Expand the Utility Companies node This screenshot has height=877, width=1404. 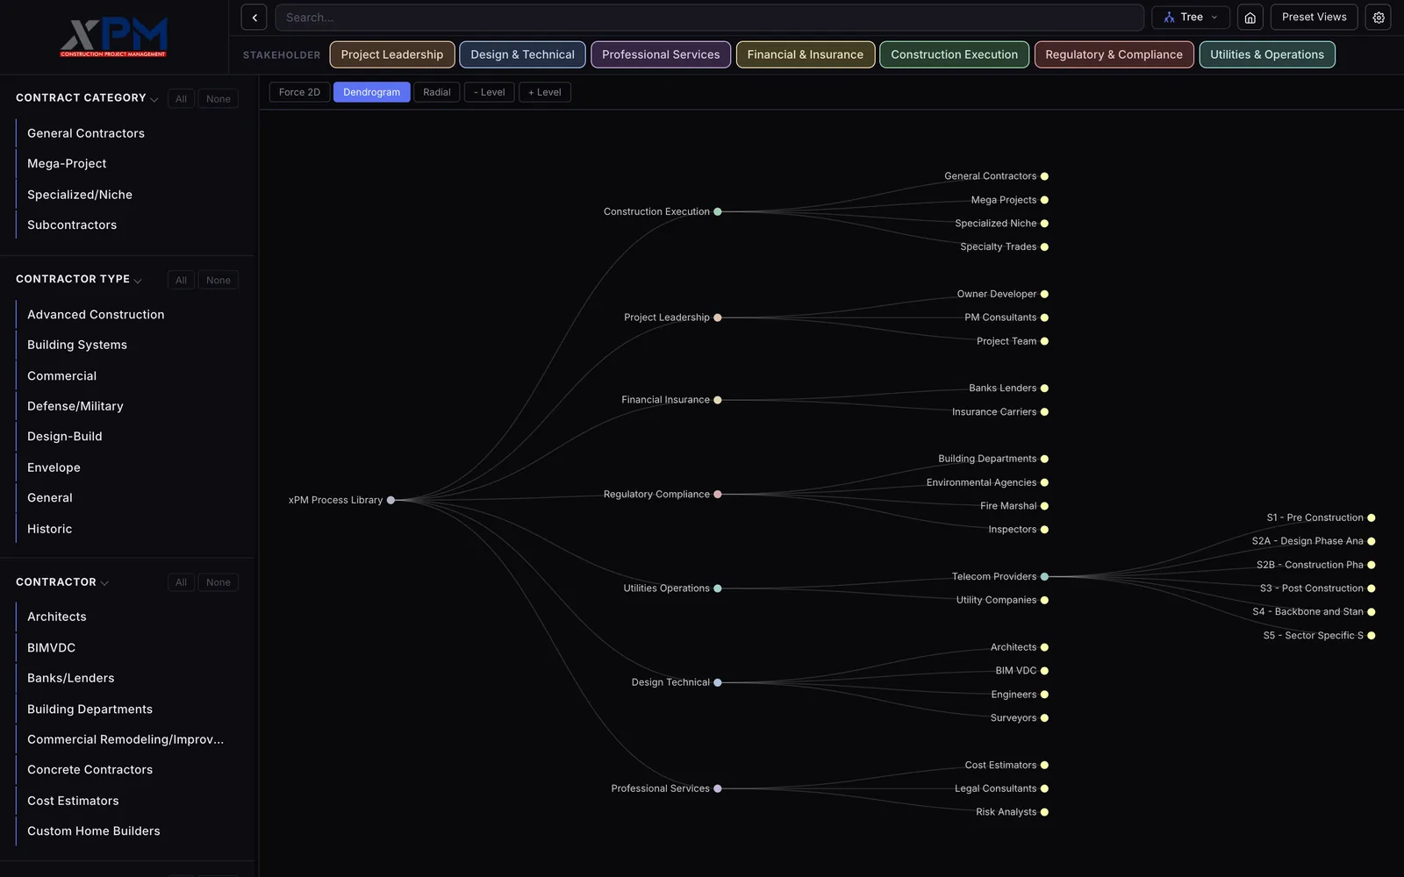coord(1044,600)
